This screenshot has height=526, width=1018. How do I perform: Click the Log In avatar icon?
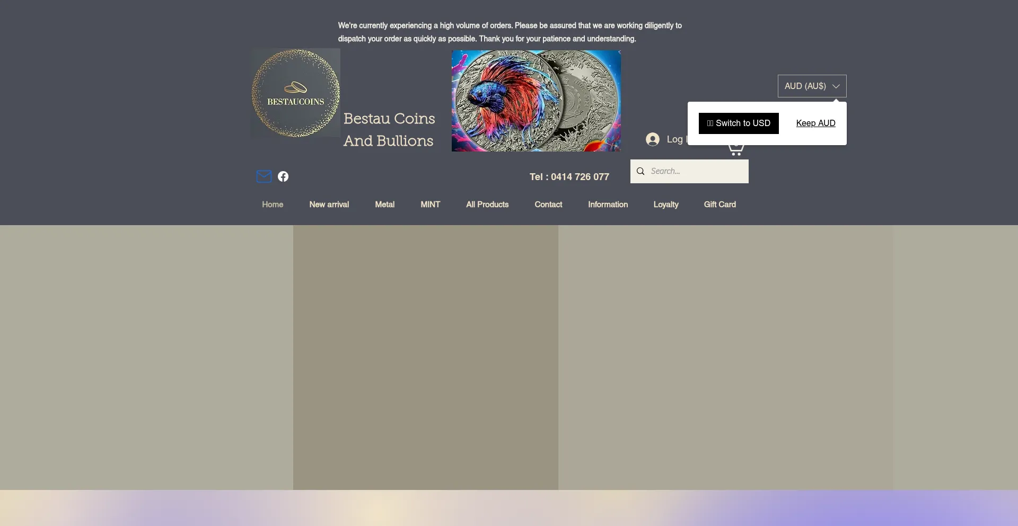pyautogui.click(x=652, y=139)
